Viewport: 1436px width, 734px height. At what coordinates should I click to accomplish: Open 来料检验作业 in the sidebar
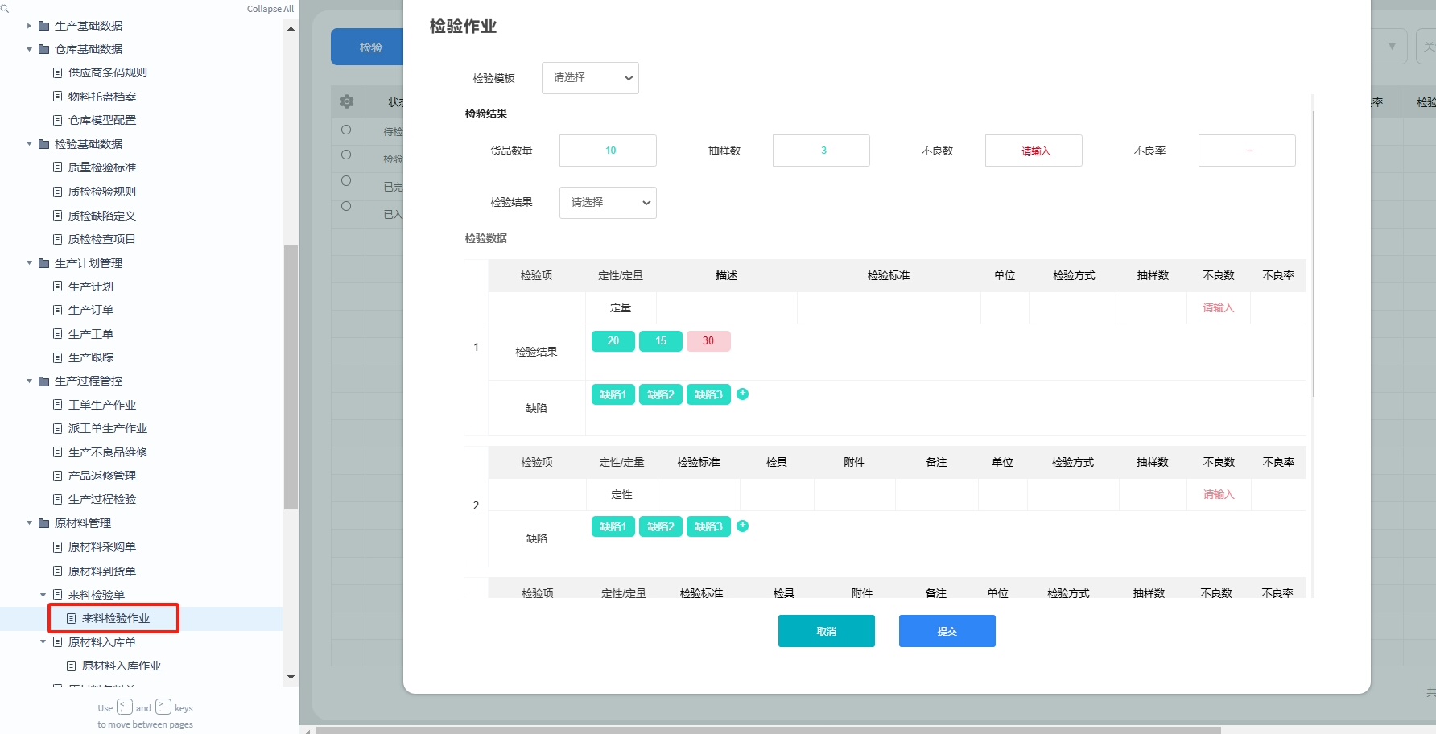[x=115, y=618]
